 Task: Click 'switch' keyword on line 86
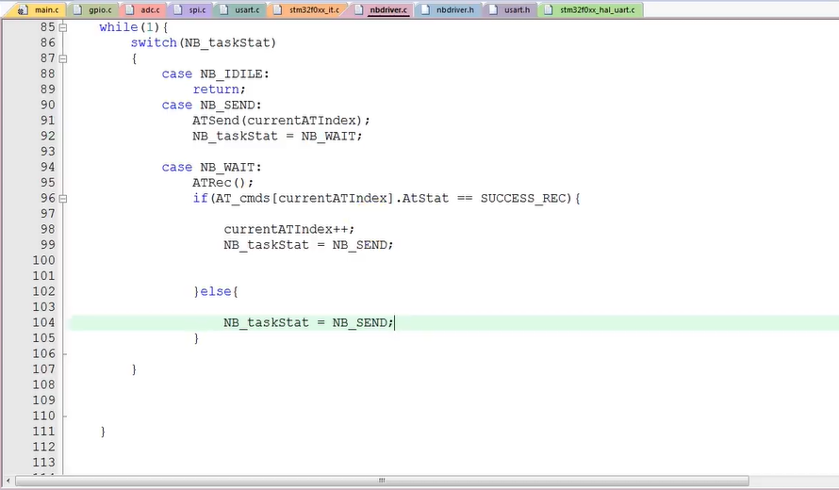[x=154, y=42]
